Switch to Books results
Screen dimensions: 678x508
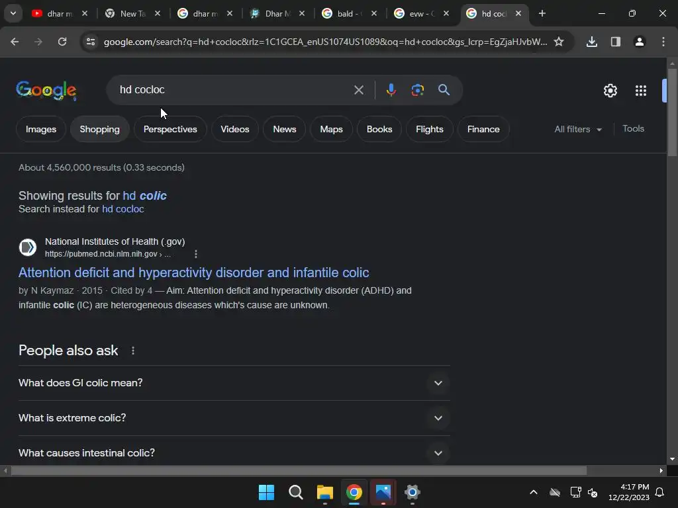pos(379,129)
